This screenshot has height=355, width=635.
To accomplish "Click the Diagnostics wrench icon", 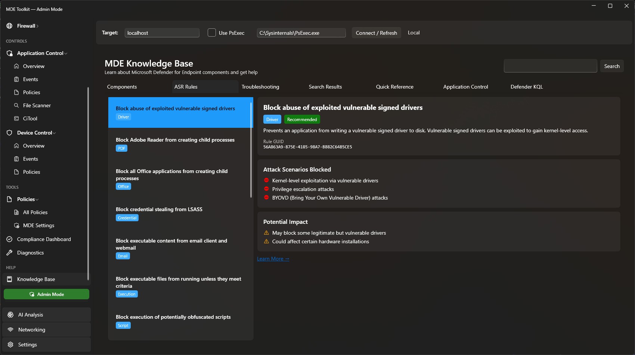I will point(10,253).
